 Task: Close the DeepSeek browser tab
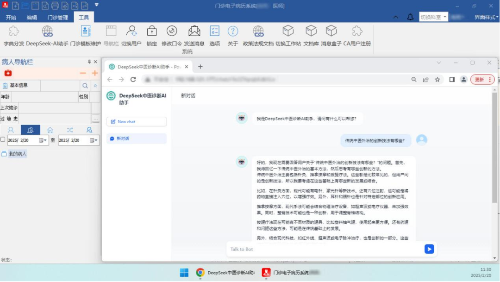tap(187, 67)
